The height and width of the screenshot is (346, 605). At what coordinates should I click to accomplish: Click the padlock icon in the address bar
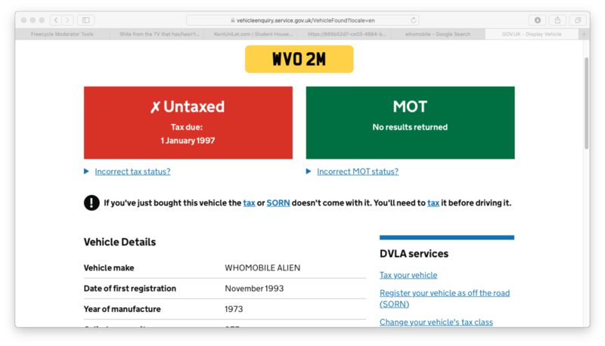233,20
